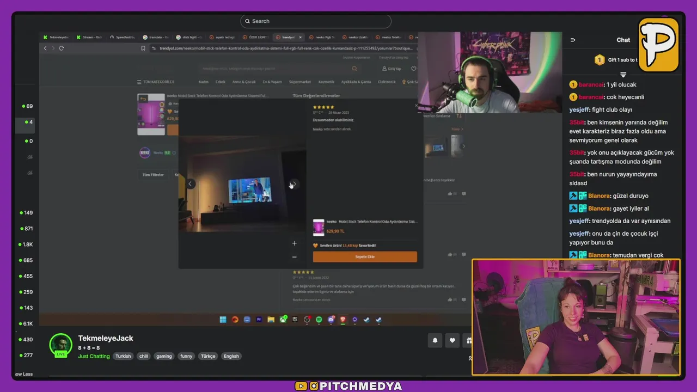The height and width of the screenshot is (392, 697).
Task: Switch to the Speedtest browser tab
Action: [122, 37]
